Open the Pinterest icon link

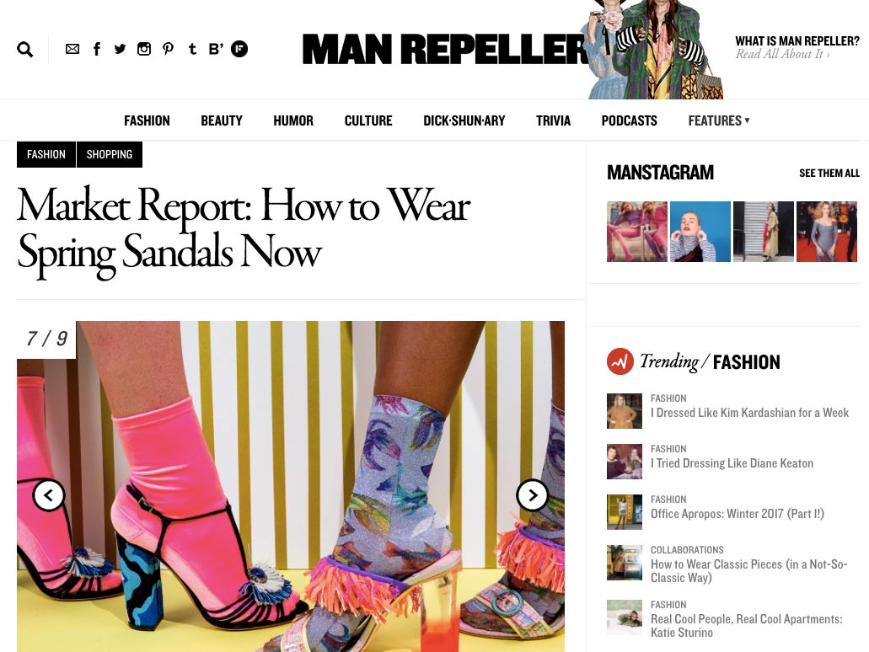(x=168, y=49)
